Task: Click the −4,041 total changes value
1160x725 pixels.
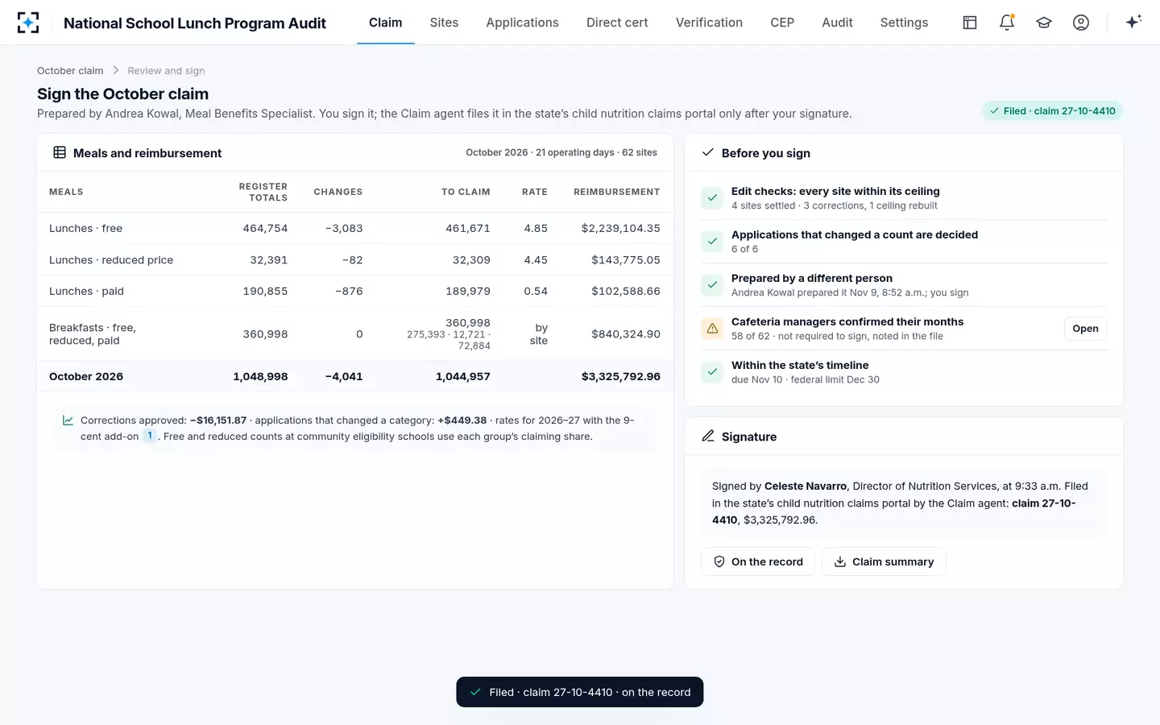Action: click(344, 376)
